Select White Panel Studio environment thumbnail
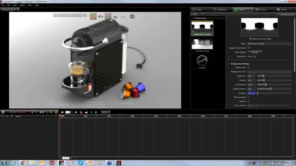The image size is (296, 166). point(202,28)
